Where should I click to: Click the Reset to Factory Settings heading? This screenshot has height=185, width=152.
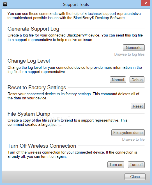tap(37, 87)
